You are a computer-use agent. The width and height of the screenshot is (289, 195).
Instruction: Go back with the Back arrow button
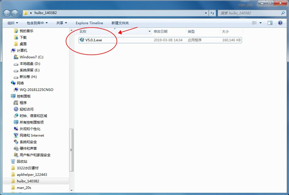(x=7, y=13)
